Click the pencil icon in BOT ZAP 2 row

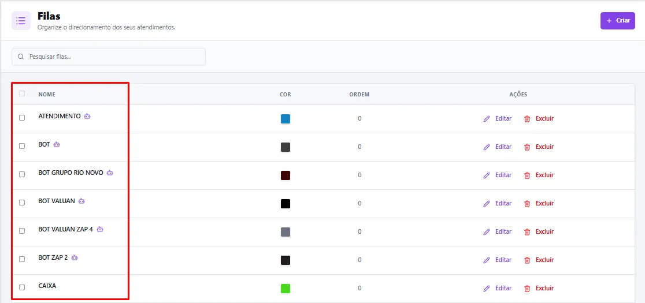(487, 260)
